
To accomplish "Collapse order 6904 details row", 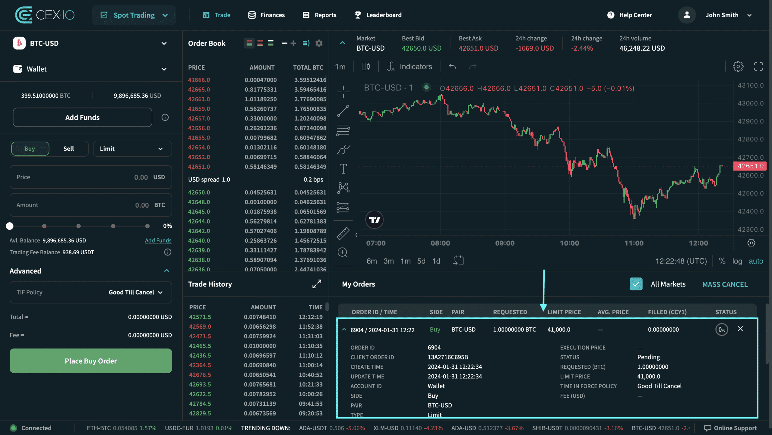I will (344, 330).
